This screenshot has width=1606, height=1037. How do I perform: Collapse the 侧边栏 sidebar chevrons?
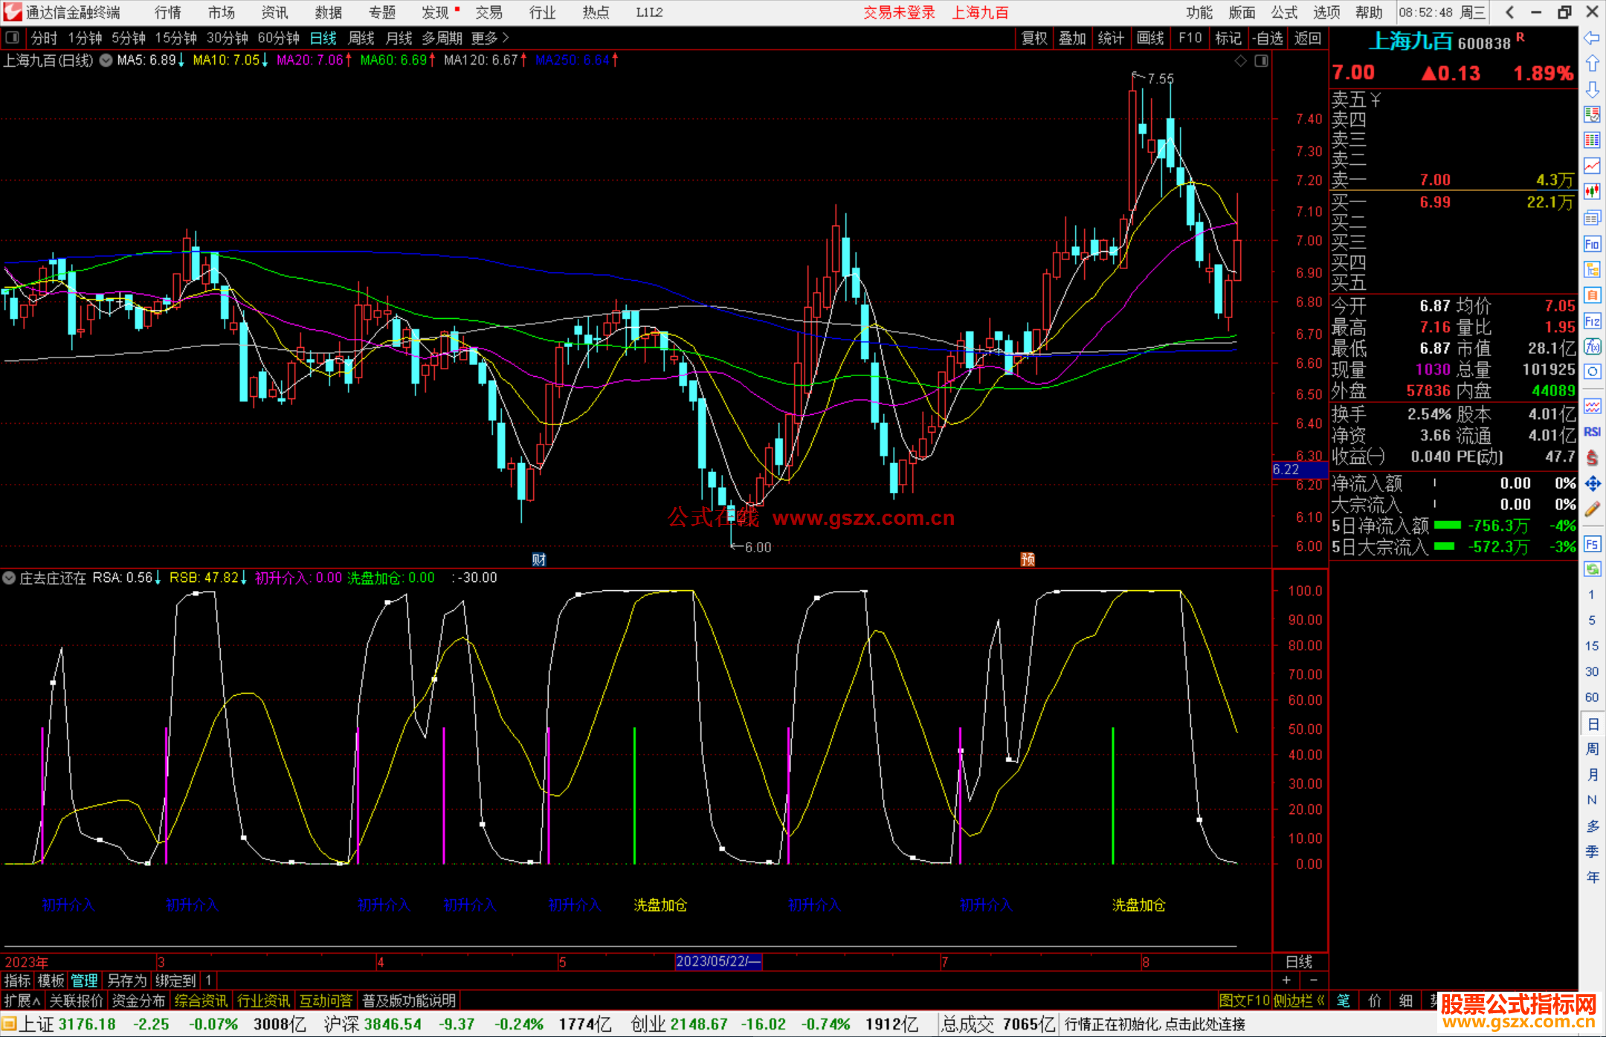tap(1321, 1001)
